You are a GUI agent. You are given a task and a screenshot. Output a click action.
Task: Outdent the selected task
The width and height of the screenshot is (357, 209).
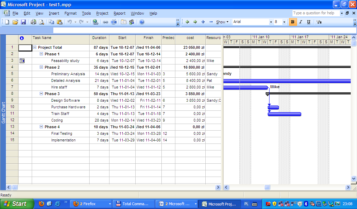(187, 22)
